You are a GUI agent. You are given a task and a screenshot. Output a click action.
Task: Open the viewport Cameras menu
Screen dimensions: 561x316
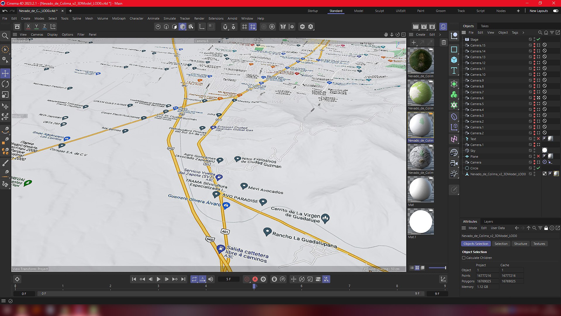tap(37, 35)
